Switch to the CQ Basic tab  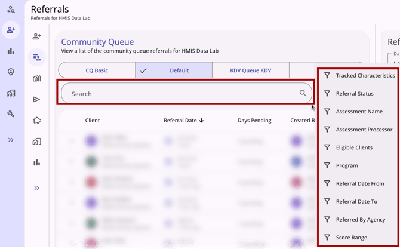pyautogui.click(x=96, y=70)
